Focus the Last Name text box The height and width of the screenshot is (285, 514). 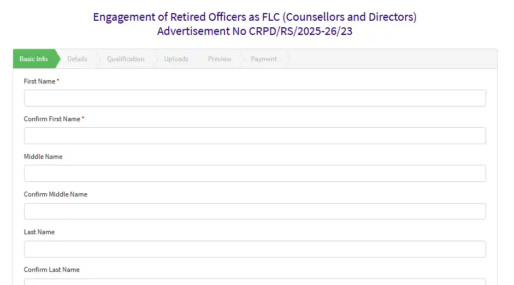[x=255, y=249]
